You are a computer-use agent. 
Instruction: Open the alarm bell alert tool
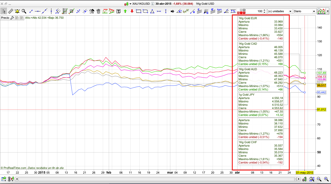[x=17, y=11]
